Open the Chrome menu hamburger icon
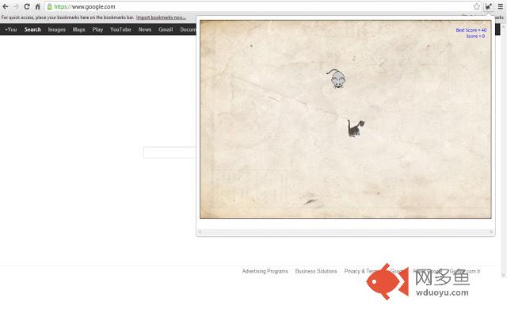The height and width of the screenshot is (317, 507). tap(500, 6)
